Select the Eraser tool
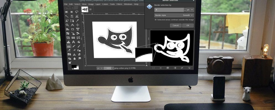This screenshot has height=110, width=275. point(69,50)
